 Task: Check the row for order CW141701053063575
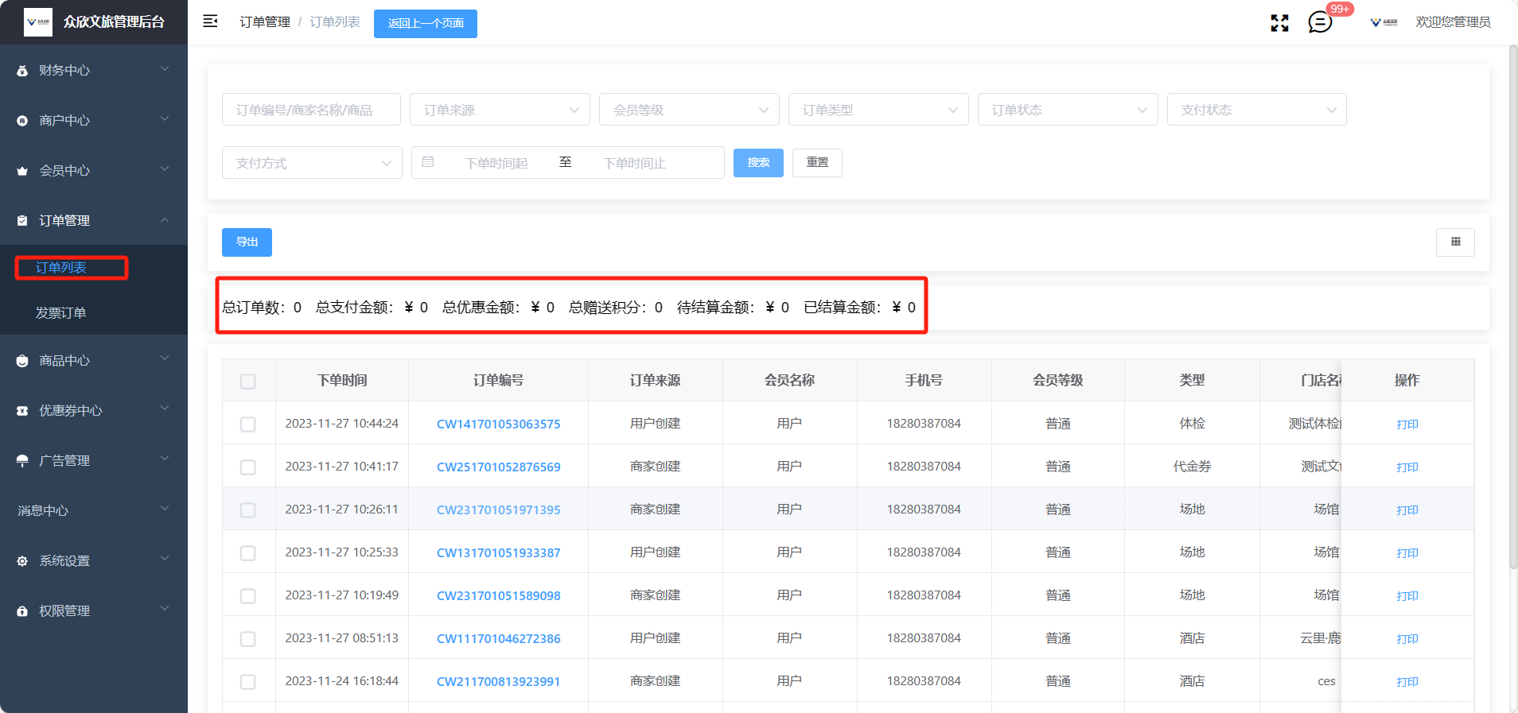click(x=248, y=424)
